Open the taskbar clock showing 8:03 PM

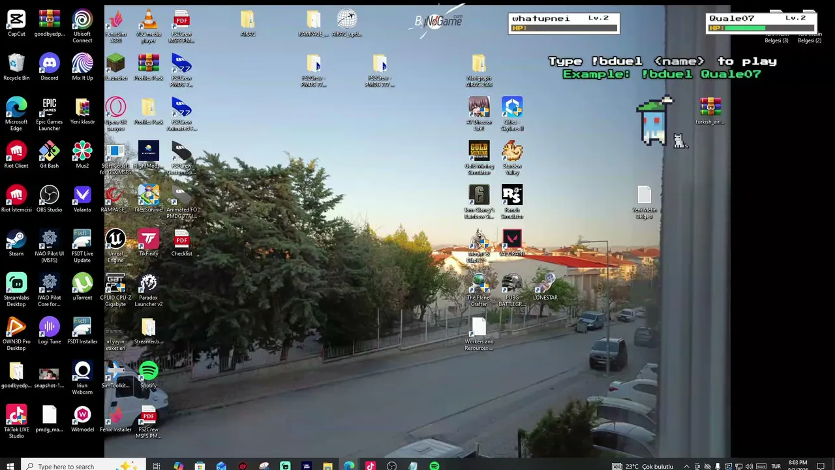pos(797,465)
